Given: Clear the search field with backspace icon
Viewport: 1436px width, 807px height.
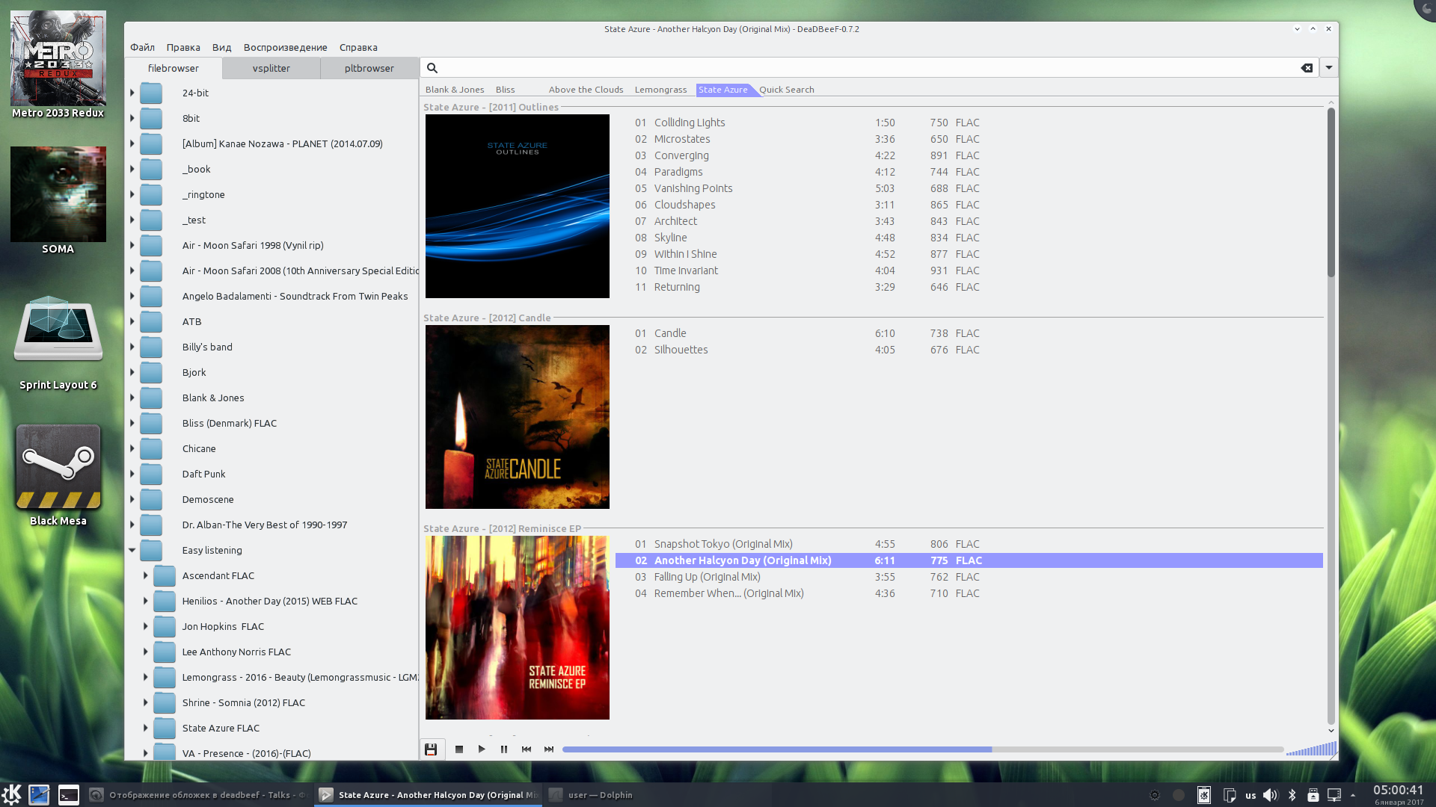Looking at the screenshot, I should point(1307,68).
